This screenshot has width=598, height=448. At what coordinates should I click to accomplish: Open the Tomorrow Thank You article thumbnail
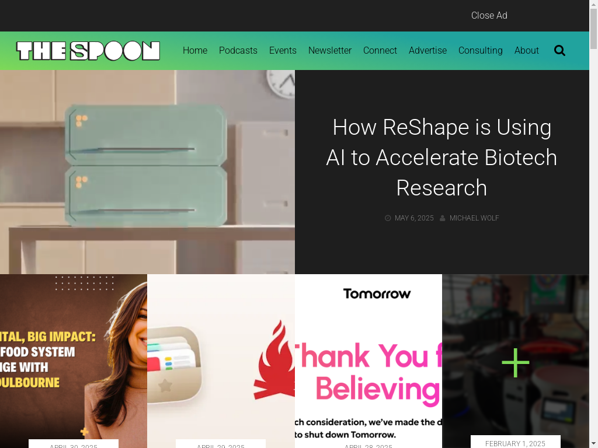tap(368, 361)
